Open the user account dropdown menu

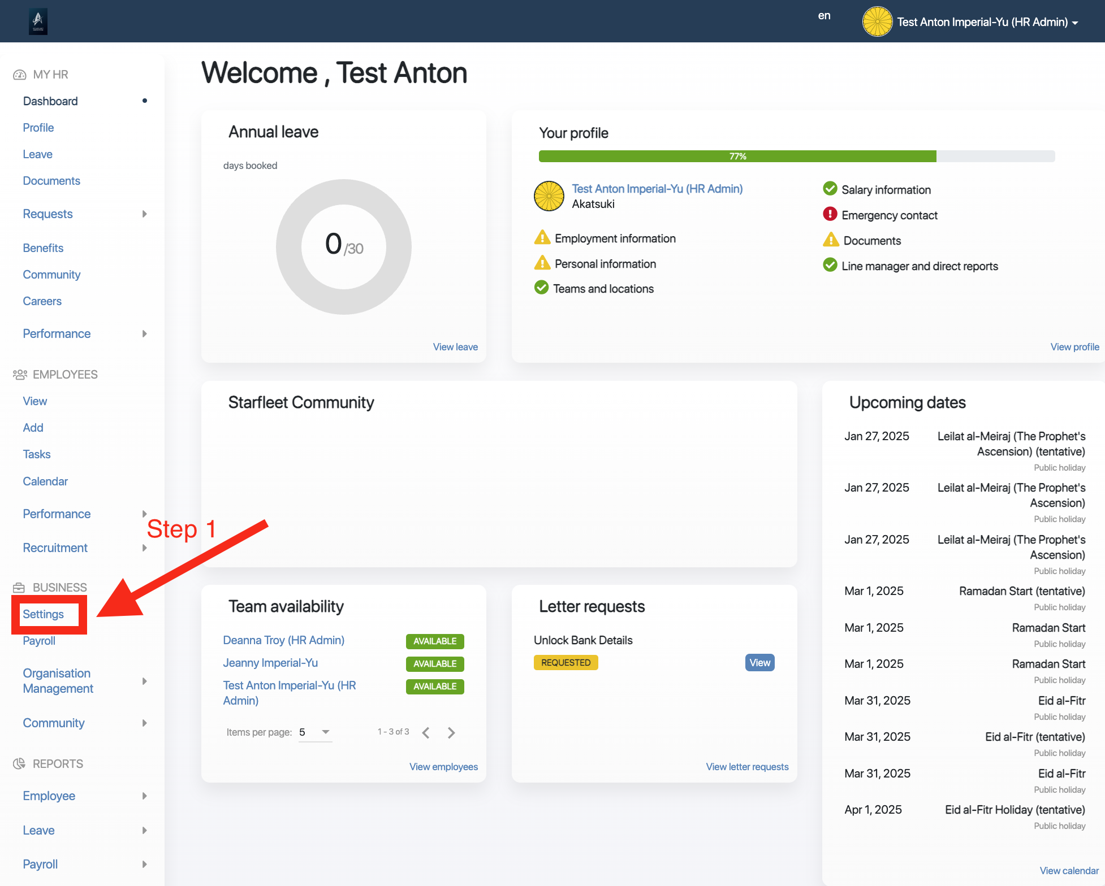pos(1075,23)
